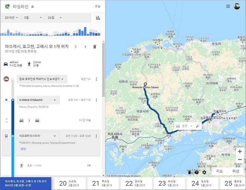Screen dimensions: 246x190
Task: Expand the 3-chōme-2 Ifukuchō place dropdown
Action: (x=38, y=100)
